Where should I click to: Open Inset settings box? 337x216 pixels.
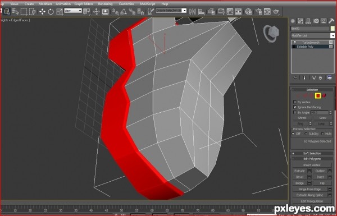tap(330, 177)
